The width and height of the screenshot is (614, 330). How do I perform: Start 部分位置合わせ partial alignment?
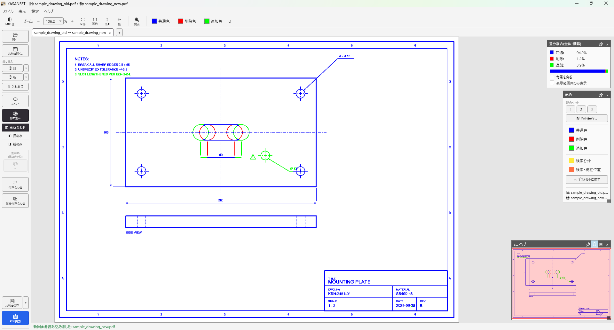click(15, 201)
